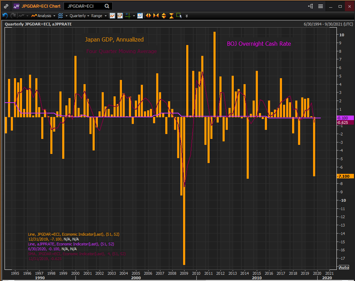Viewport: 355px width, 281px height.
Task: Open the Quarterly interval dropdown
Action: 79,16
